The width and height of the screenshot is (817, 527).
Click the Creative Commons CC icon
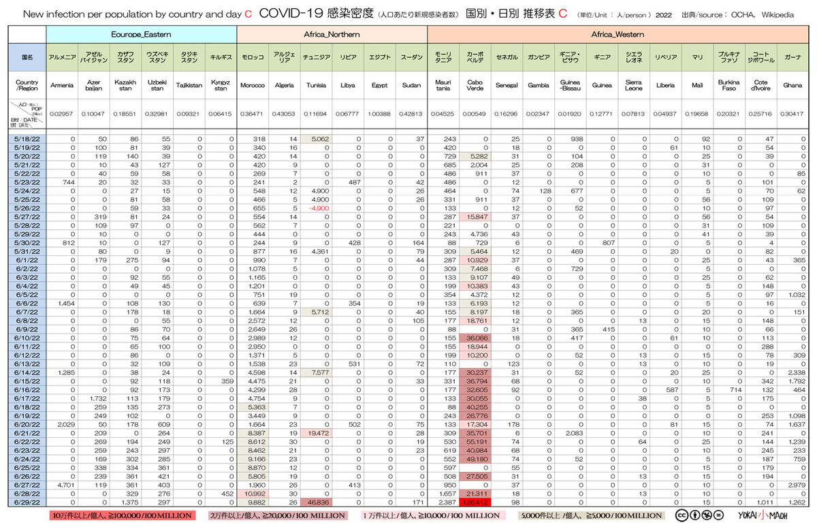tap(682, 515)
